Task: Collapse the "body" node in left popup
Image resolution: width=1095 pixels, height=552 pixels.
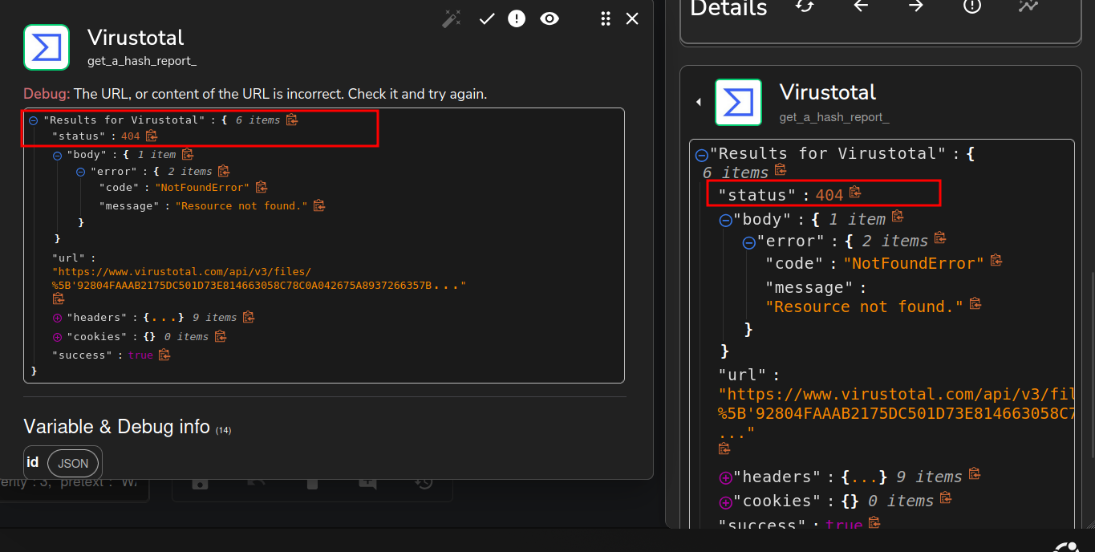Action: (x=57, y=156)
